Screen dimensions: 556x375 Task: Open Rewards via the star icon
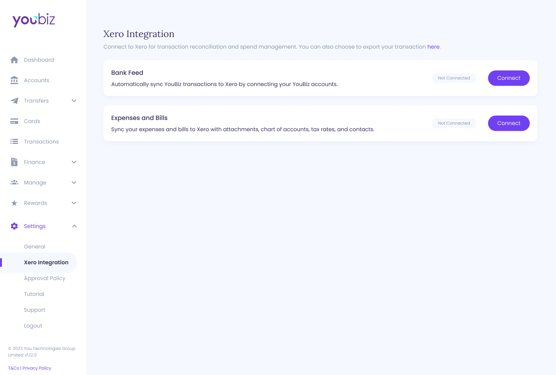[x=14, y=203]
